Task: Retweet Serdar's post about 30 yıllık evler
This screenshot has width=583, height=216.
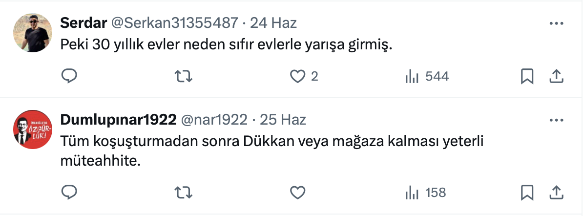Action: (184, 76)
